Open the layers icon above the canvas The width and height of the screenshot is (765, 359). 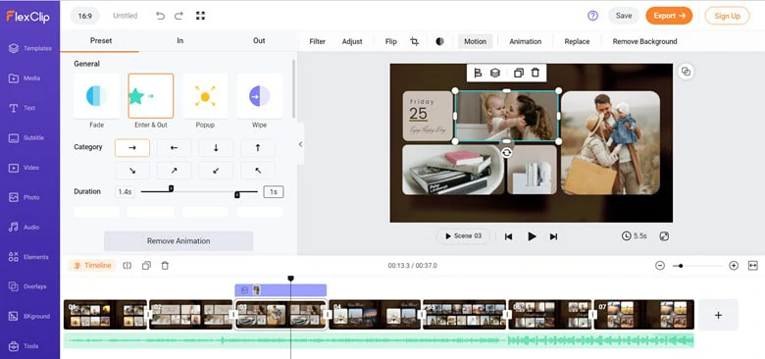(x=494, y=73)
